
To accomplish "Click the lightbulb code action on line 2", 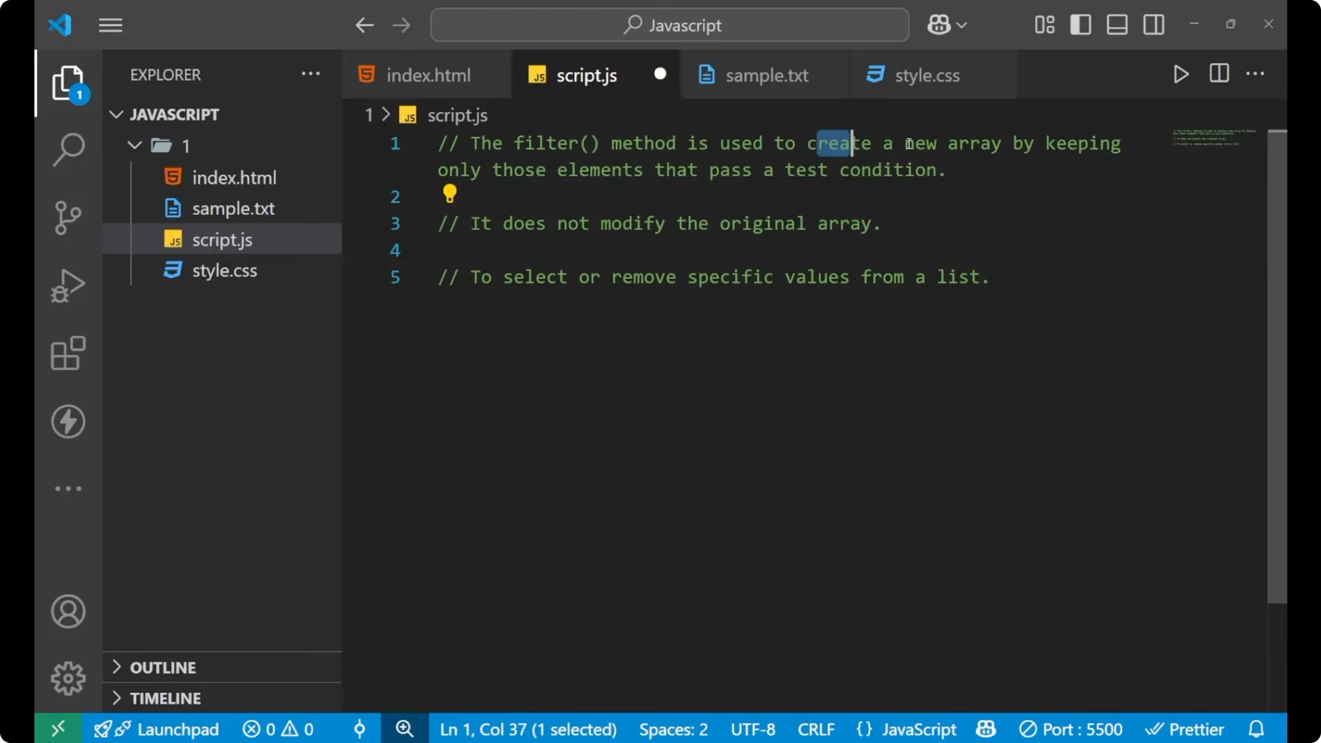I will point(449,195).
